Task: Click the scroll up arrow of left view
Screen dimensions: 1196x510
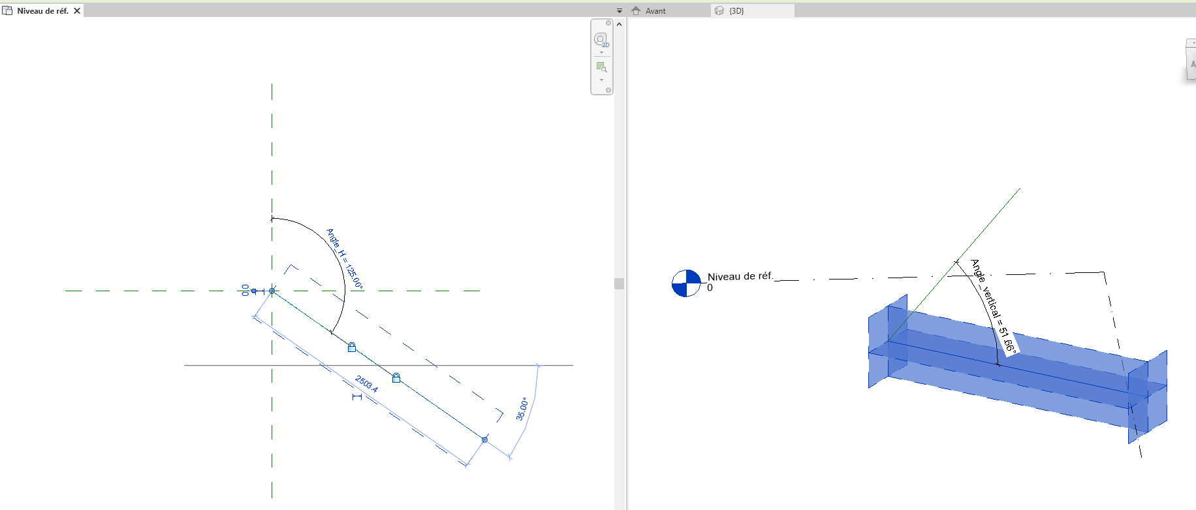Action: point(620,24)
